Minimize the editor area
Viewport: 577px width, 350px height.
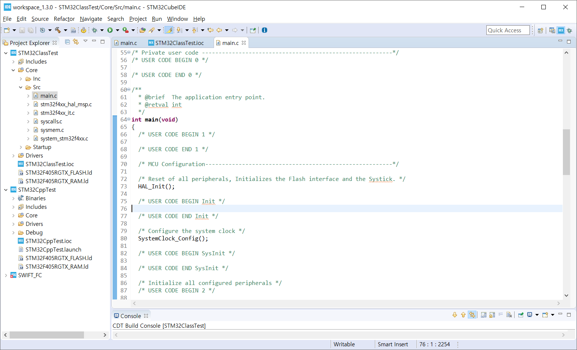point(560,41)
